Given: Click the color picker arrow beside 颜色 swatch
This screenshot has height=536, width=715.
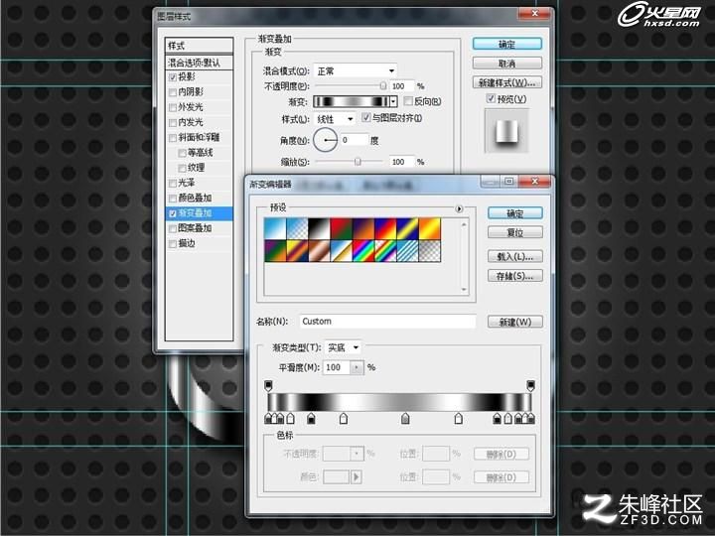Looking at the screenshot, I should point(357,477).
